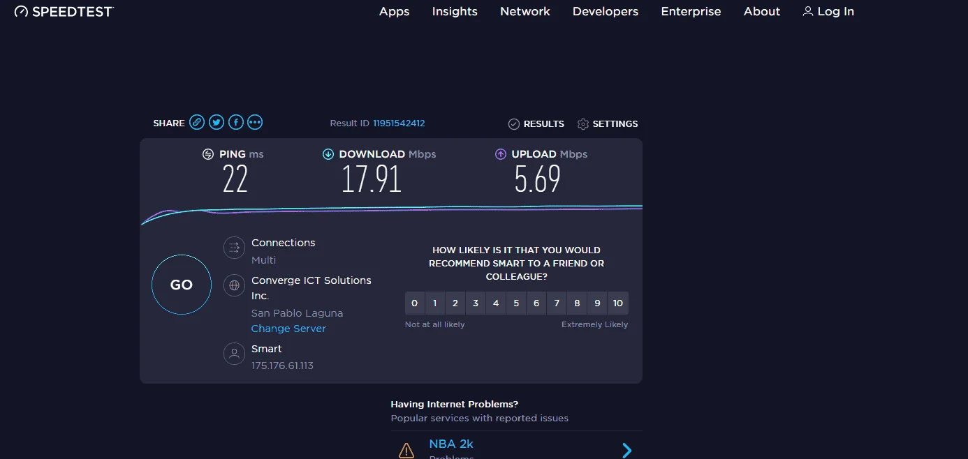Image resolution: width=968 pixels, height=459 pixels.
Task: Share result via copy link icon
Action: 197,123
